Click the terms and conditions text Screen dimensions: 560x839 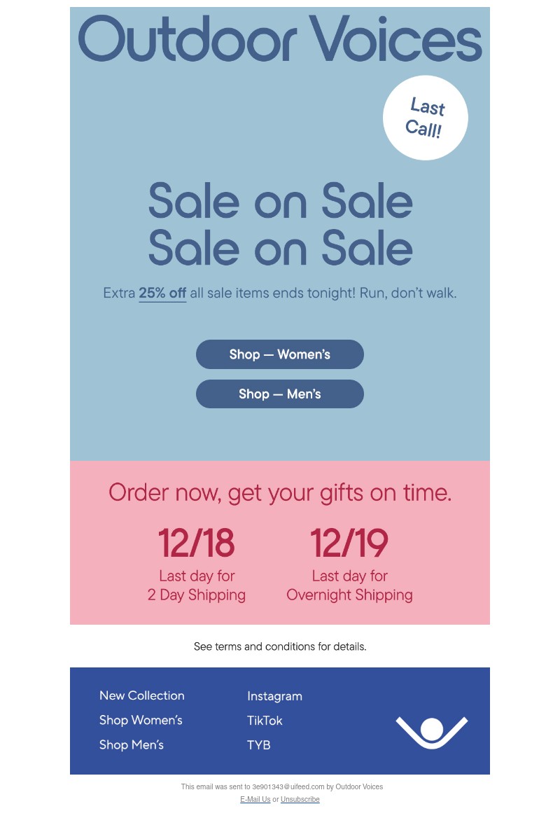coord(280,646)
